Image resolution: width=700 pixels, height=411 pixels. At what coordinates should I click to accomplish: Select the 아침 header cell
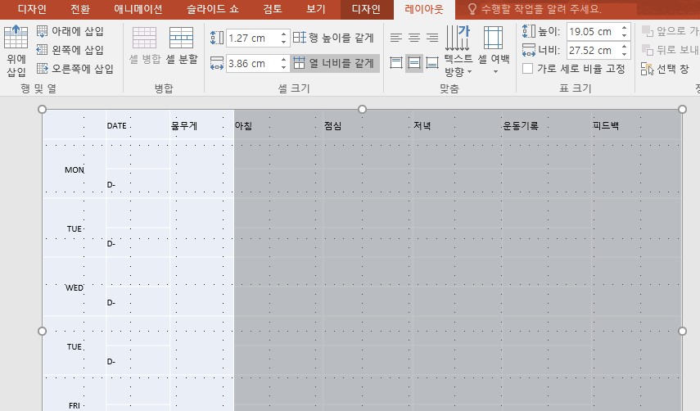pyautogui.click(x=278, y=125)
